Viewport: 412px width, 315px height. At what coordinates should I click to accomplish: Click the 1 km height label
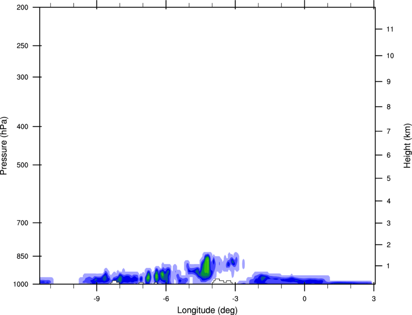tap(388, 266)
